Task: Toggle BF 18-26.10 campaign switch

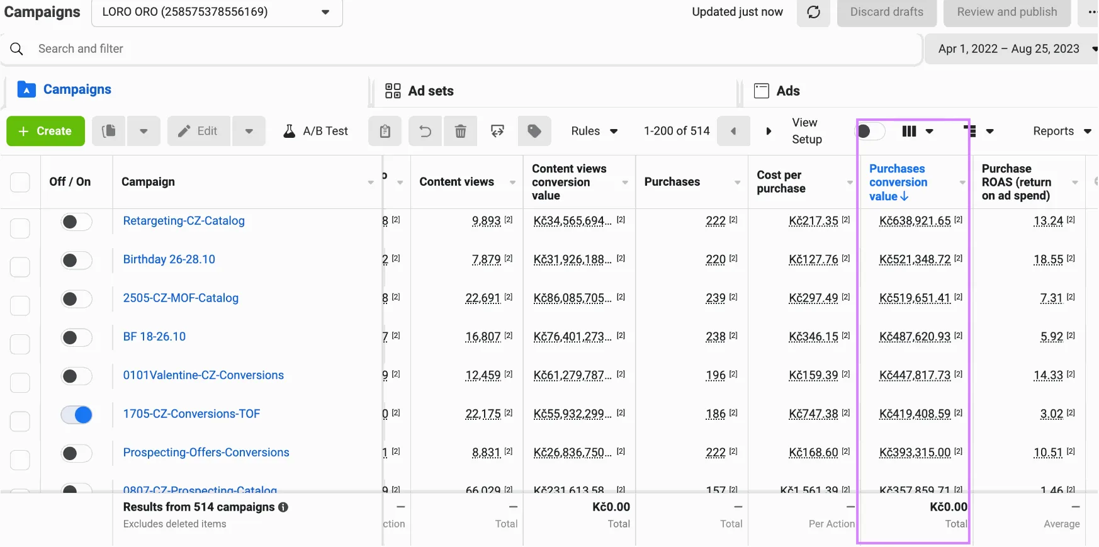Action: (x=76, y=337)
